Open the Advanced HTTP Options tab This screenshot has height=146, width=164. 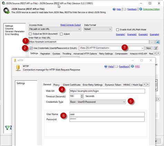pos(85,54)
